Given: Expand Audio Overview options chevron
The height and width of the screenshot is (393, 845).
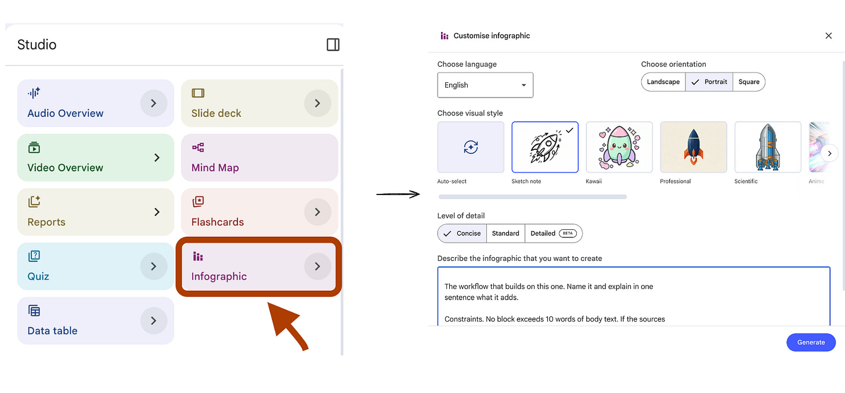Looking at the screenshot, I should tap(154, 103).
